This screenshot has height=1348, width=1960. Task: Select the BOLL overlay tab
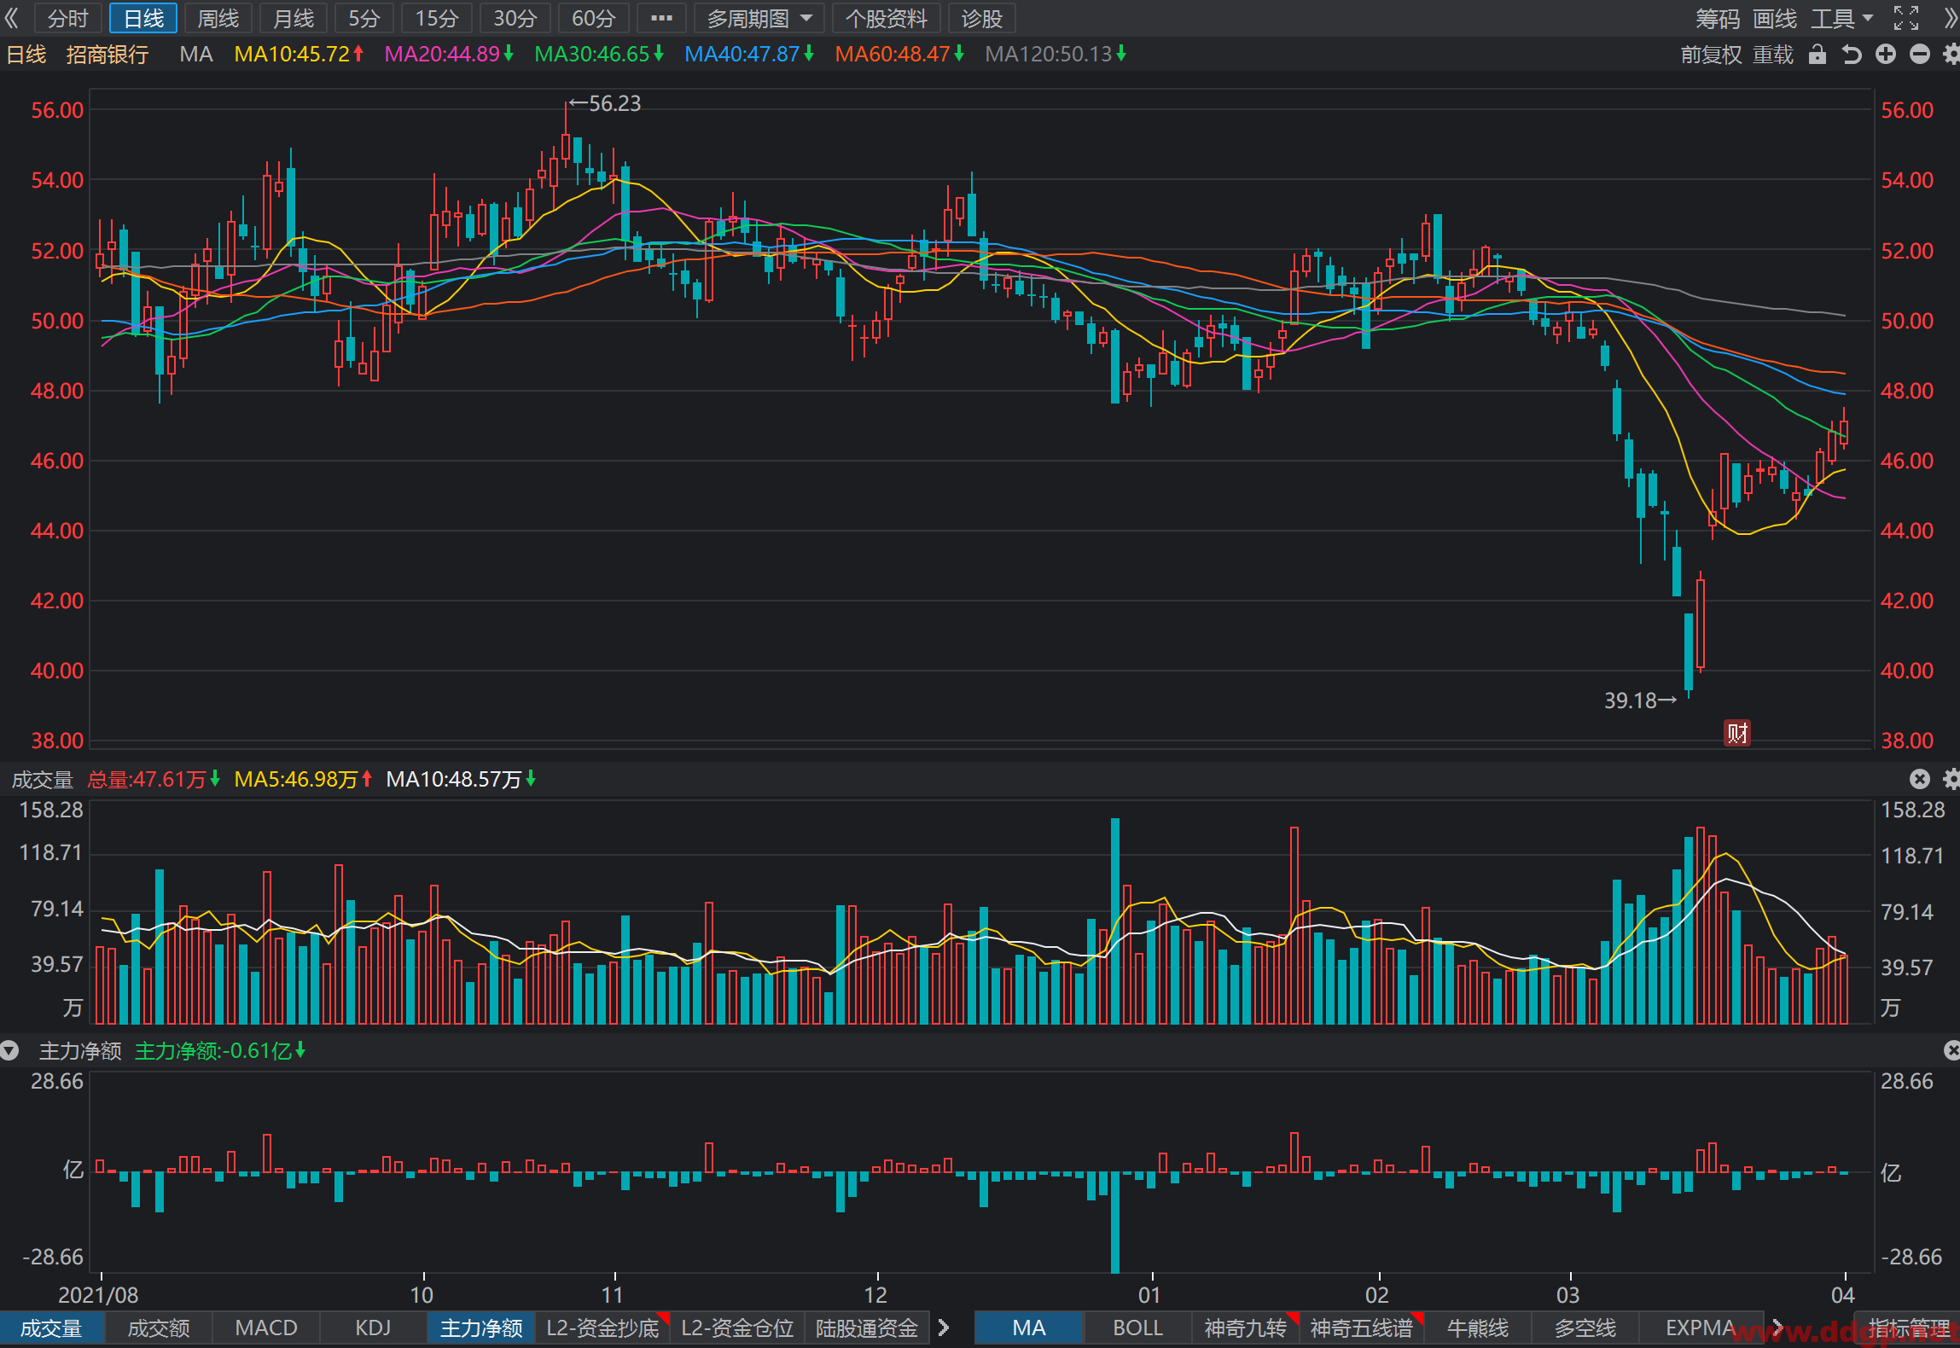(1137, 1328)
